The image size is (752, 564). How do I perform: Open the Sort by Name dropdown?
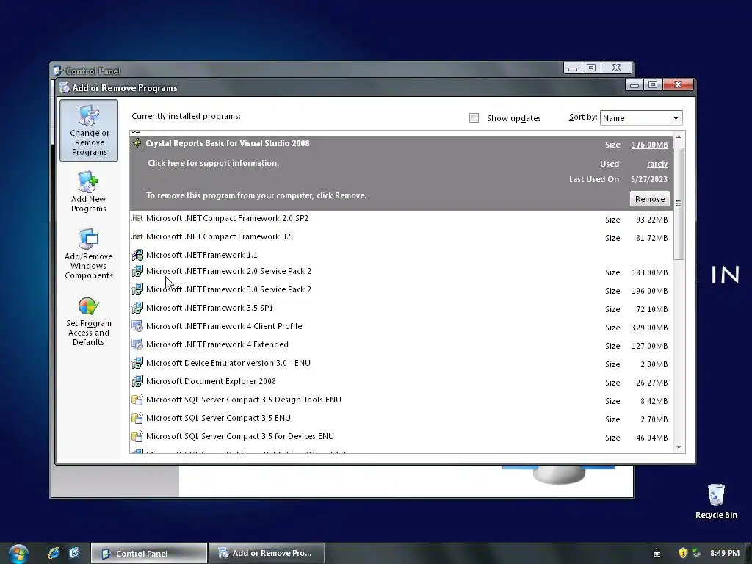pyautogui.click(x=641, y=118)
